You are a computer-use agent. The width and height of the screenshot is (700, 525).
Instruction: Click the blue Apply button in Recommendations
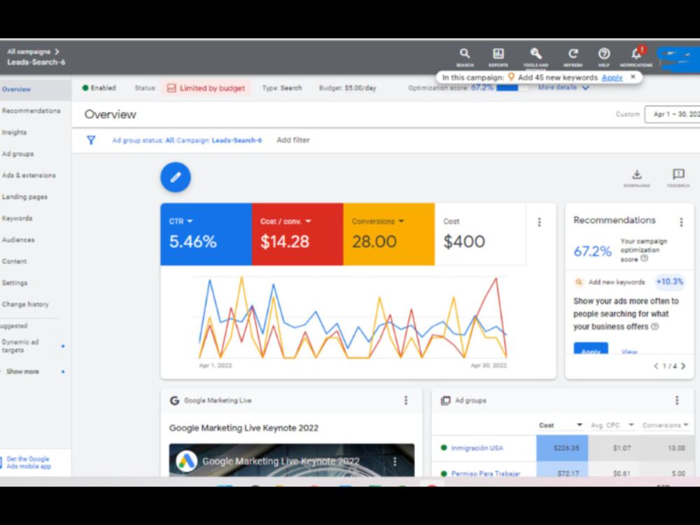tap(591, 349)
